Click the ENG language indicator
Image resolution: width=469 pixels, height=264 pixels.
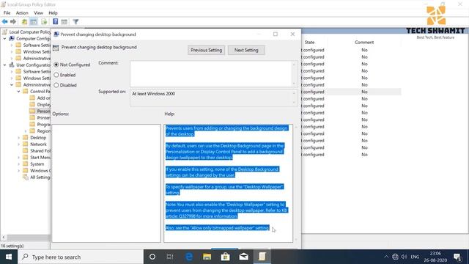pos(415,257)
